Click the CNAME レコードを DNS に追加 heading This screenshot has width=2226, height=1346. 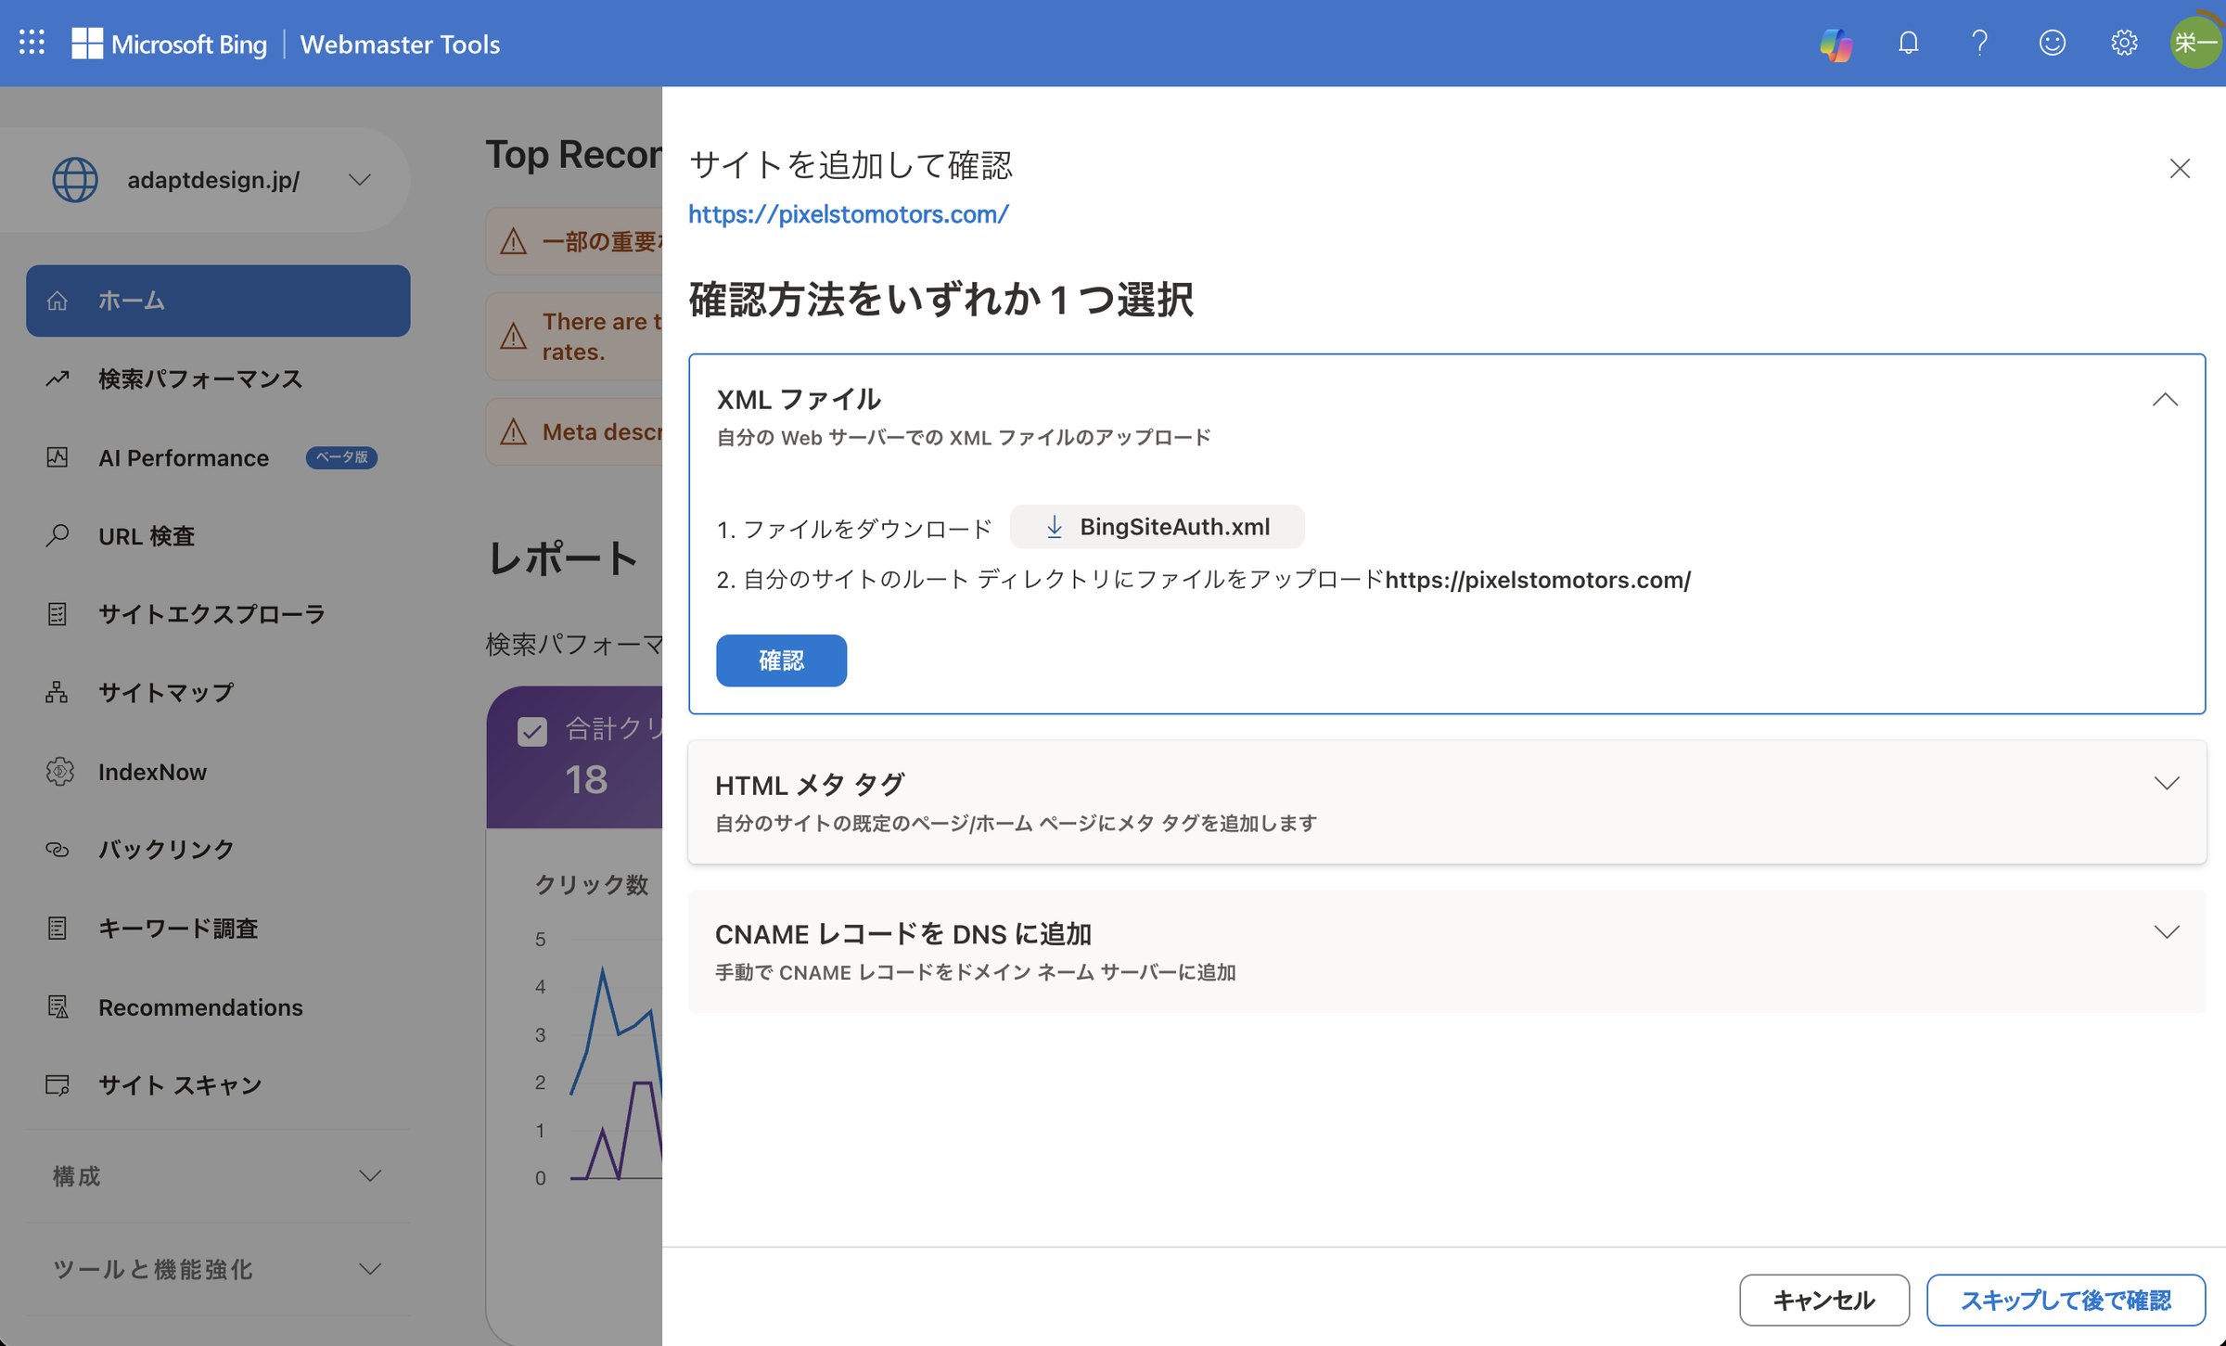pyautogui.click(x=903, y=934)
